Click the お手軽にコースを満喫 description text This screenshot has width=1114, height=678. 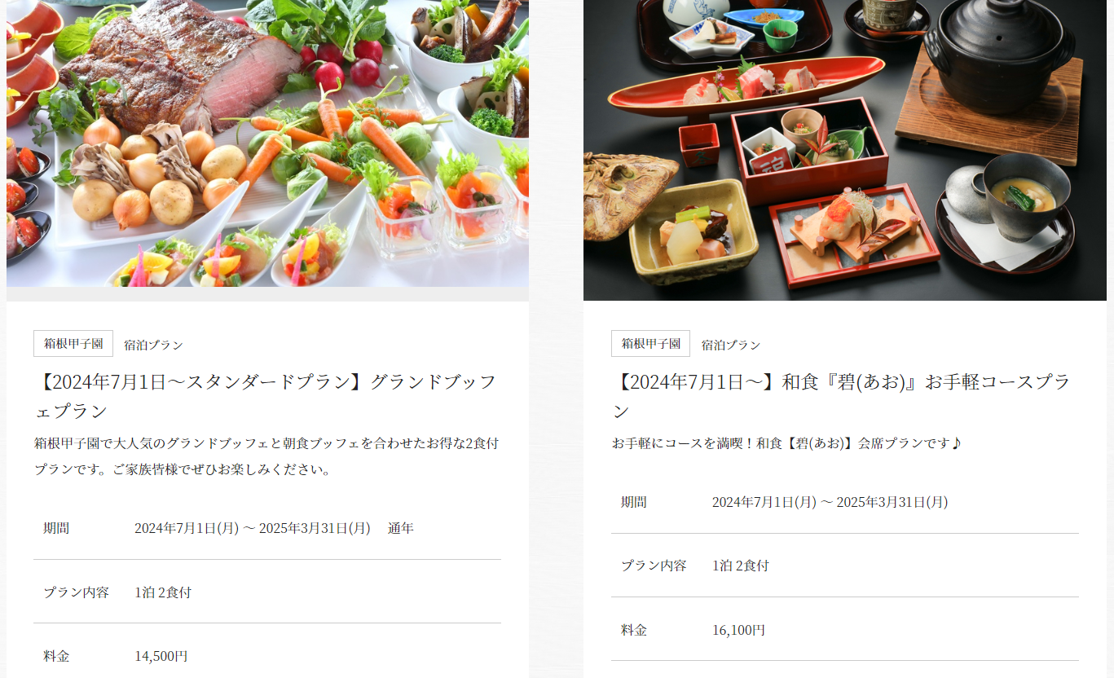[x=786, y=443]
